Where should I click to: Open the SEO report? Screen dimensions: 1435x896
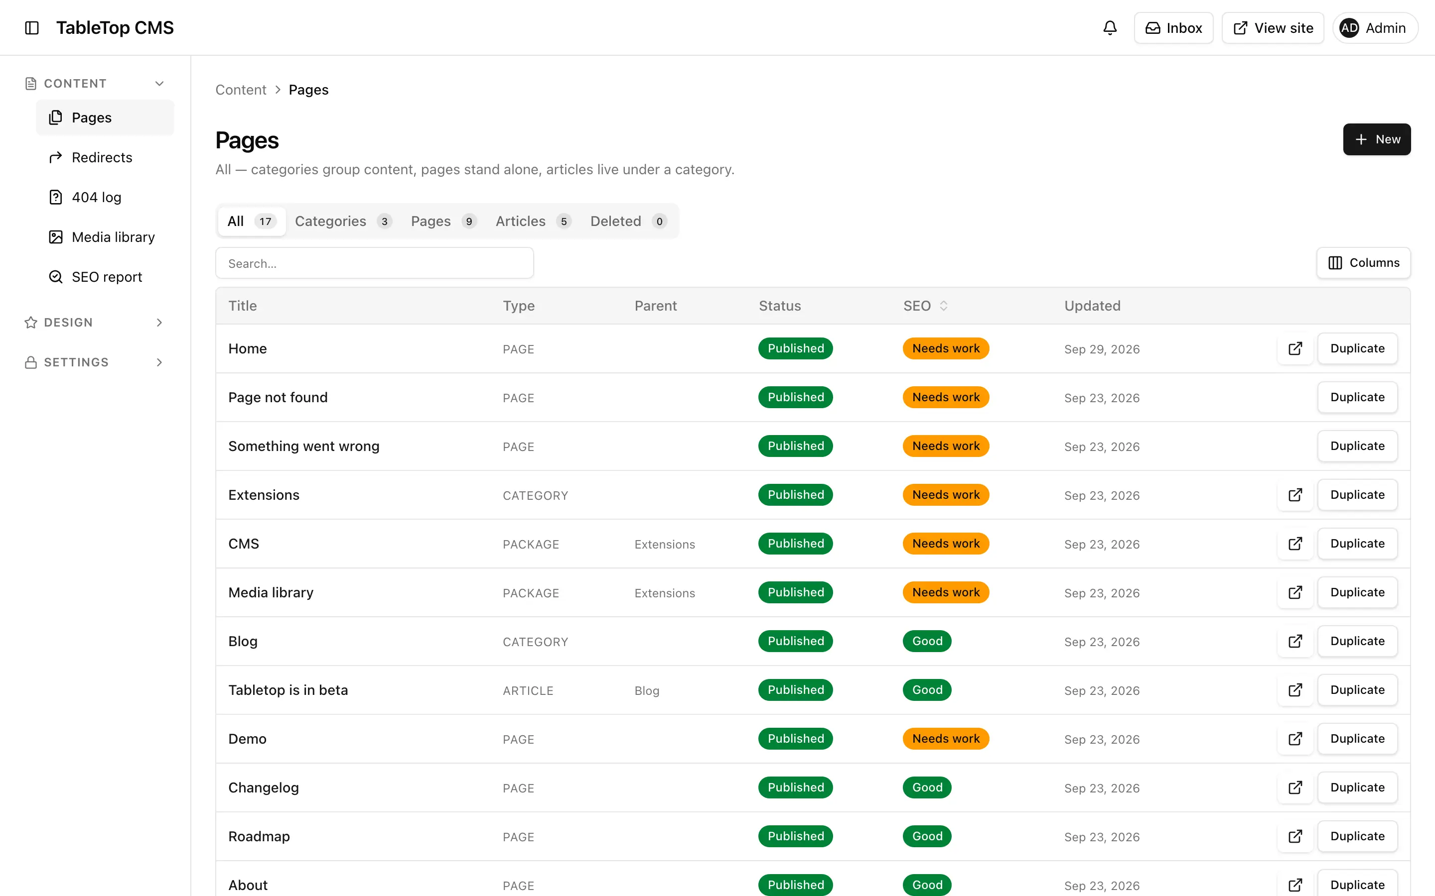[x=105, y=277]
